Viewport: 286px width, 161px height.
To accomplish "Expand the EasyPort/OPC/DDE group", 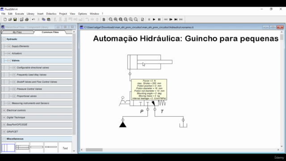I will (4, 124).
